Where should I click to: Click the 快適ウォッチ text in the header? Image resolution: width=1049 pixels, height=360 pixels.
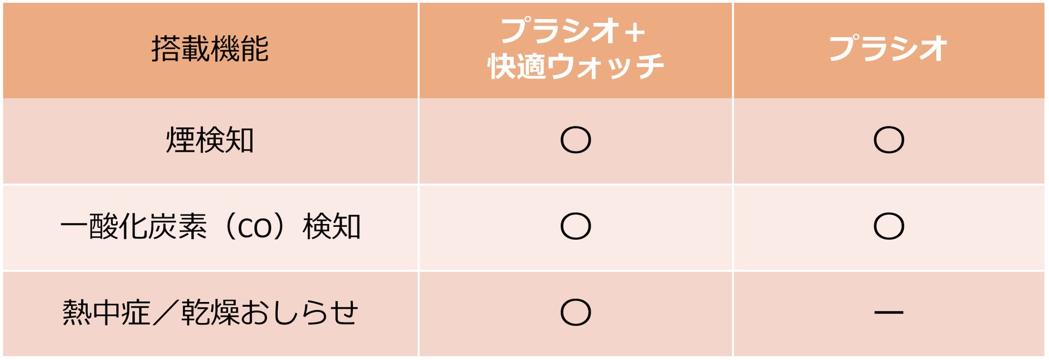[575, 67]
